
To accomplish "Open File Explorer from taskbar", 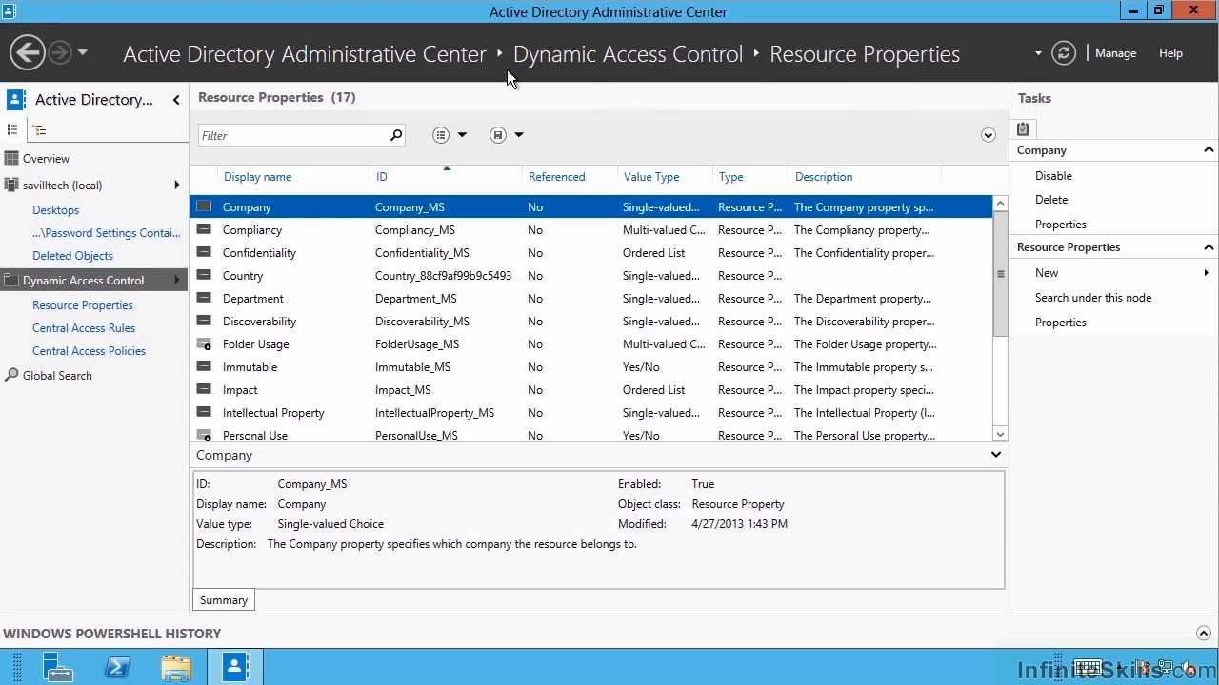I will tap(176, 668).
